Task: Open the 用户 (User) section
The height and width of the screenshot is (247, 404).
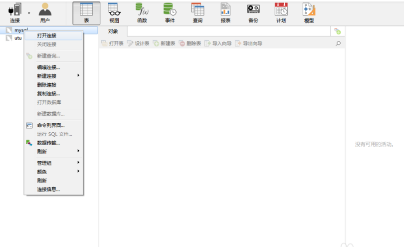Action: click(x=45, y=12)
